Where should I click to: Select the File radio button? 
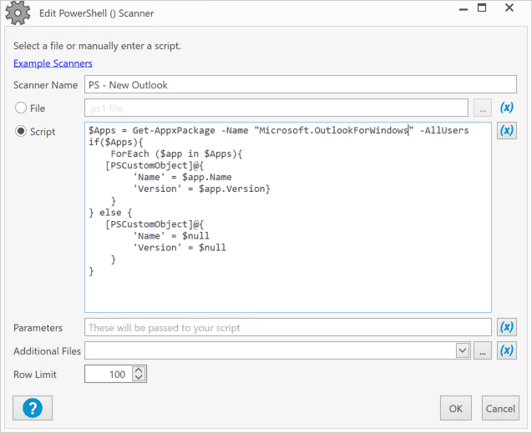[x=21, y=108]
